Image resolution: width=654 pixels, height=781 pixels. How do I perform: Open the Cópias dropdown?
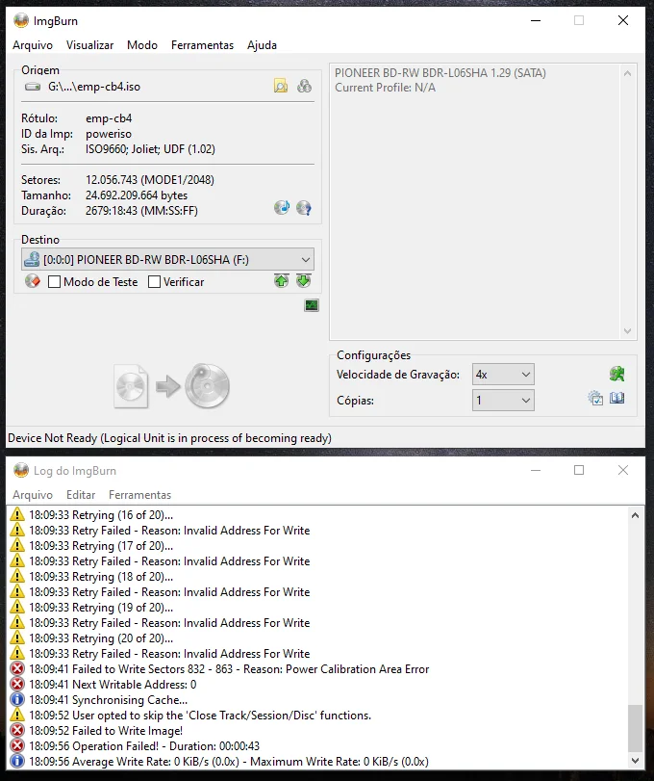pos(503,400)
